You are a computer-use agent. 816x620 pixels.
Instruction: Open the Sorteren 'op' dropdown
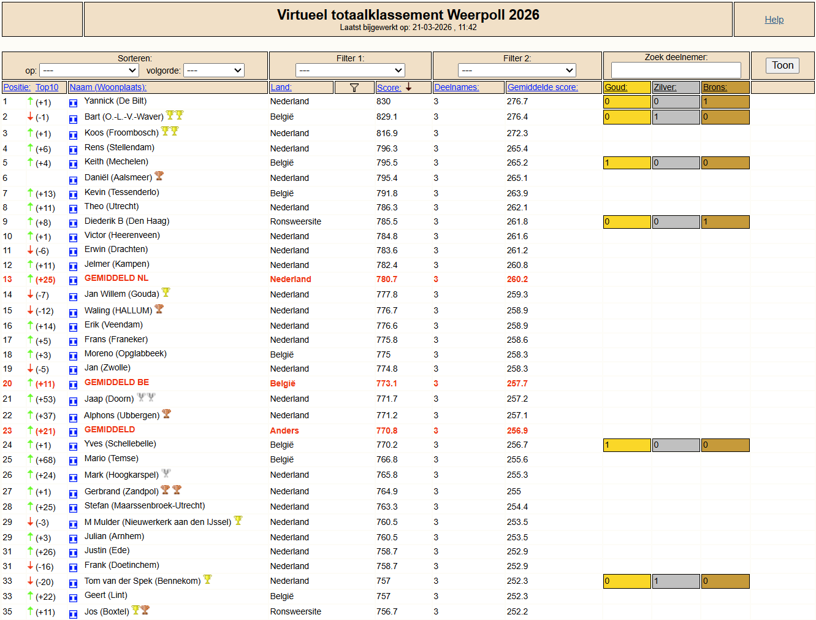click(x=89, y=71)
